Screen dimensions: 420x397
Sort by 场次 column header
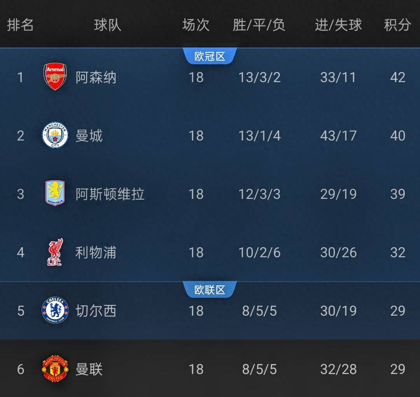pos(196,25)
